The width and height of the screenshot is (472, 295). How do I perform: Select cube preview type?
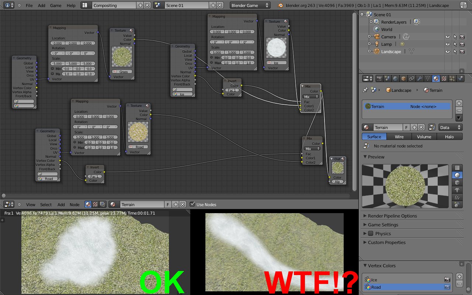pos(457,183)
